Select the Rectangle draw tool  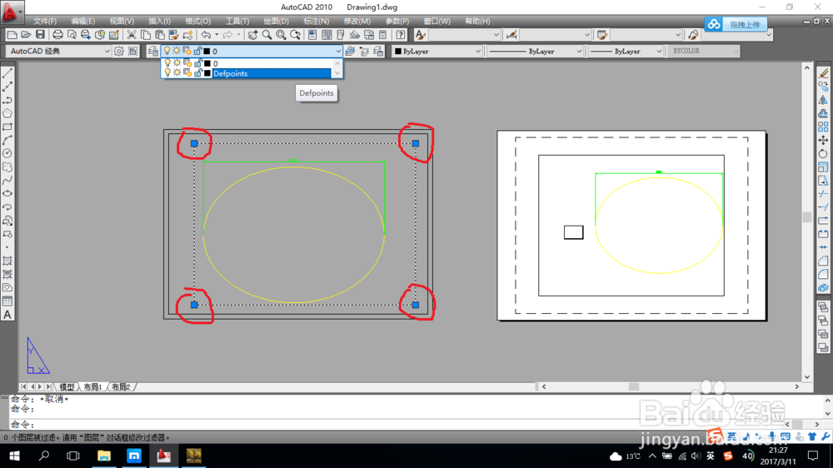7,127
